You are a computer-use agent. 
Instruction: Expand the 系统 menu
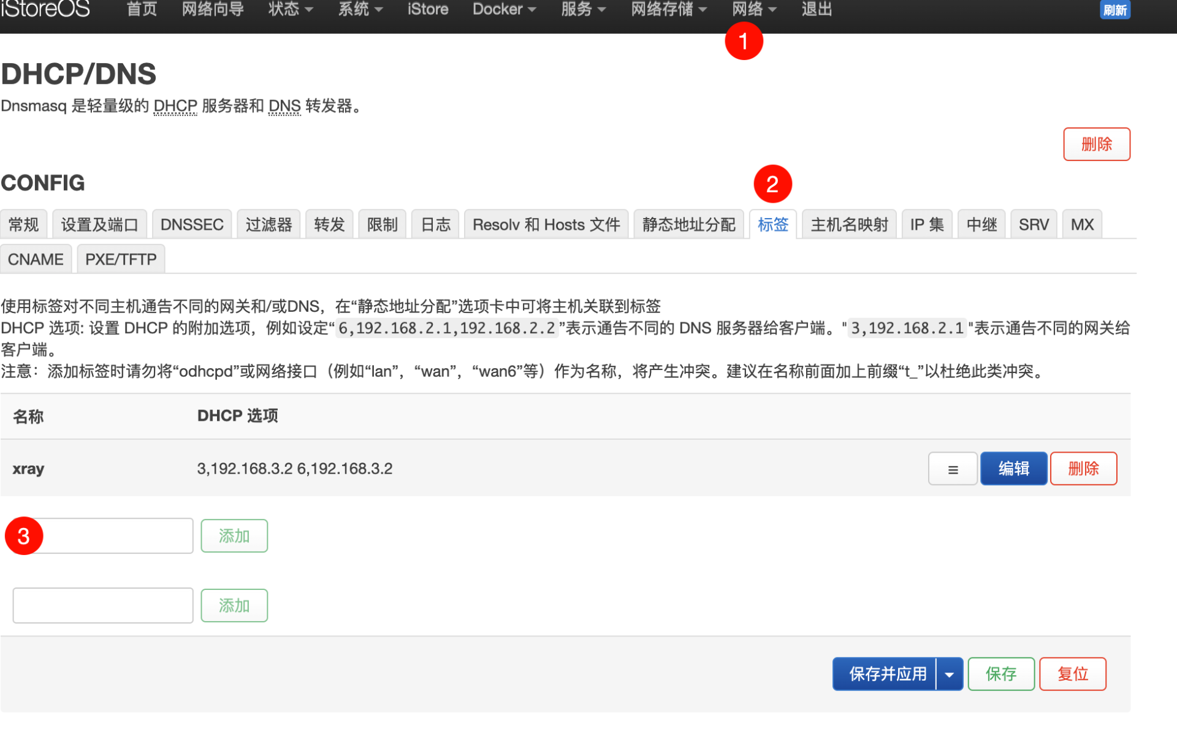coord(360,9)
